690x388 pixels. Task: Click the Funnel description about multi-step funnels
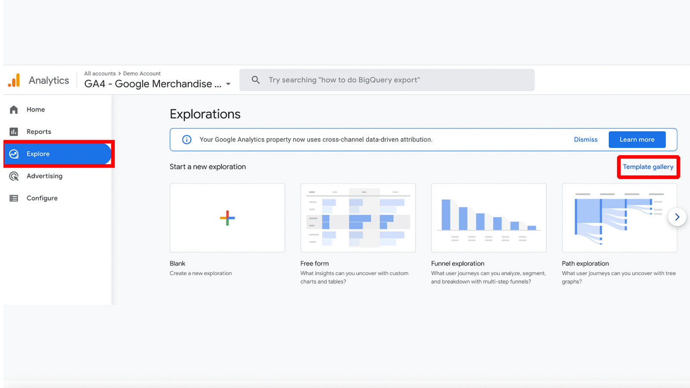pos(488,277)
